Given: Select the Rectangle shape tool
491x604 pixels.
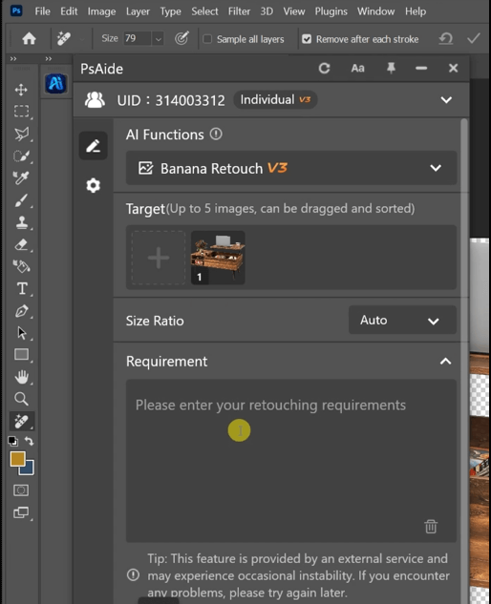Looking at the screenshot, I should pos(21,354).
